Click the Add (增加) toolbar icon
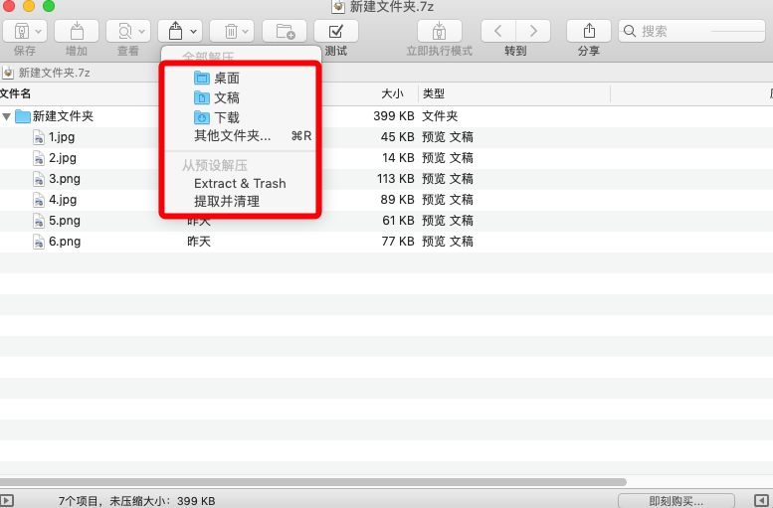773x508 pixels. [x=77, y=31]
